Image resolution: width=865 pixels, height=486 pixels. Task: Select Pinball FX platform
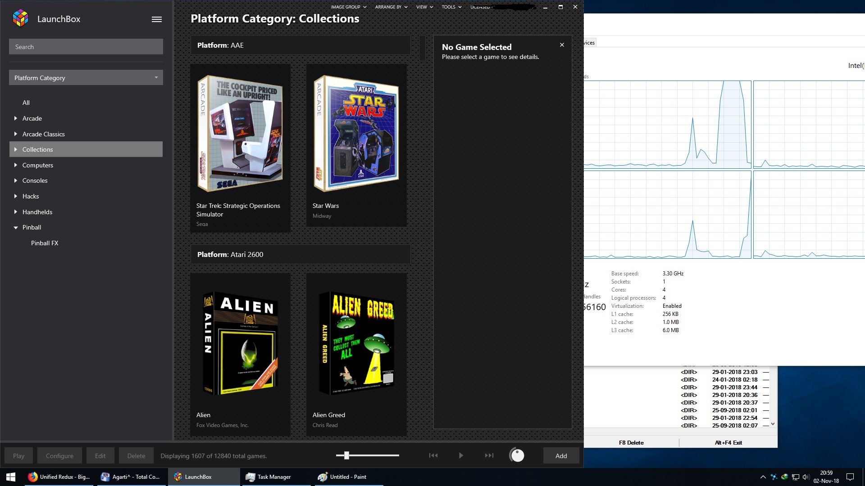(x=45, y=243)
